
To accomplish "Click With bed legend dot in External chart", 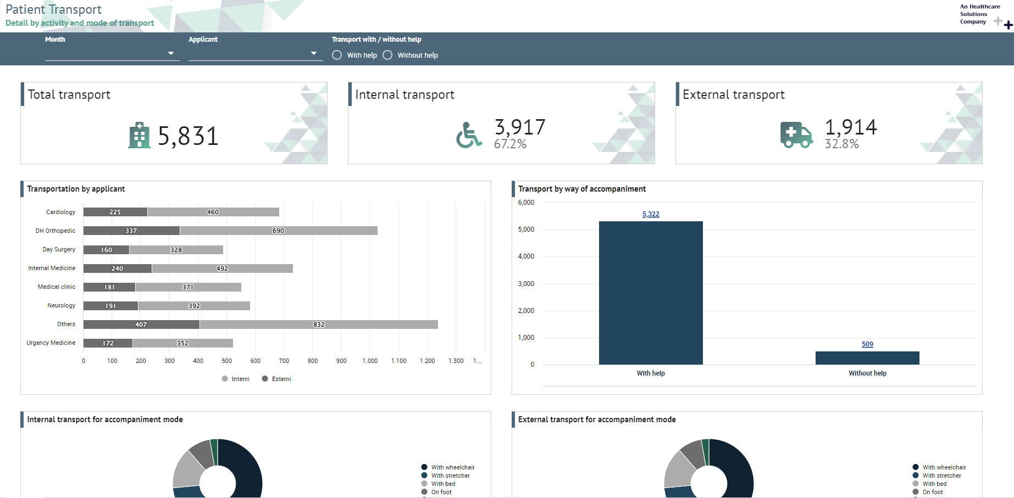I will [x=916, y=484].
